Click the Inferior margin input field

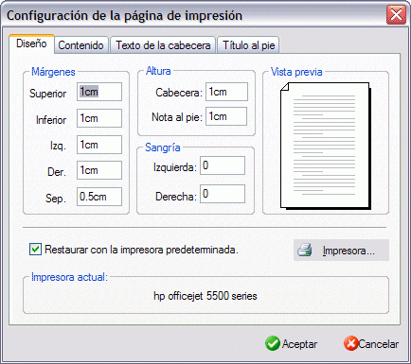(x=99, y=118)
